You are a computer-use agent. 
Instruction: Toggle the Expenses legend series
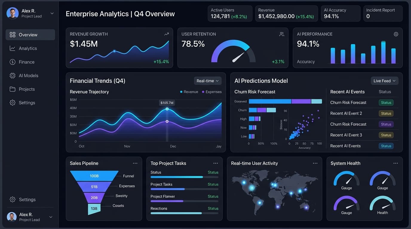click(212, 92)
